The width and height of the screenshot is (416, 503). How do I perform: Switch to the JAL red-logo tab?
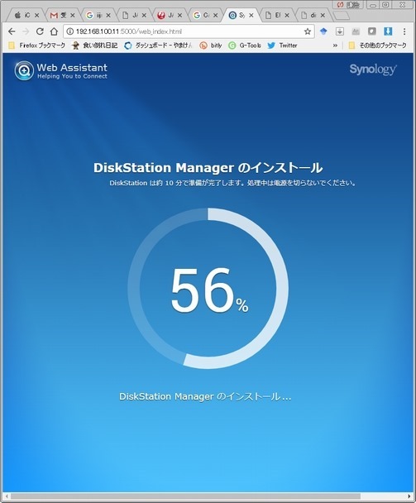coord(170,15)
